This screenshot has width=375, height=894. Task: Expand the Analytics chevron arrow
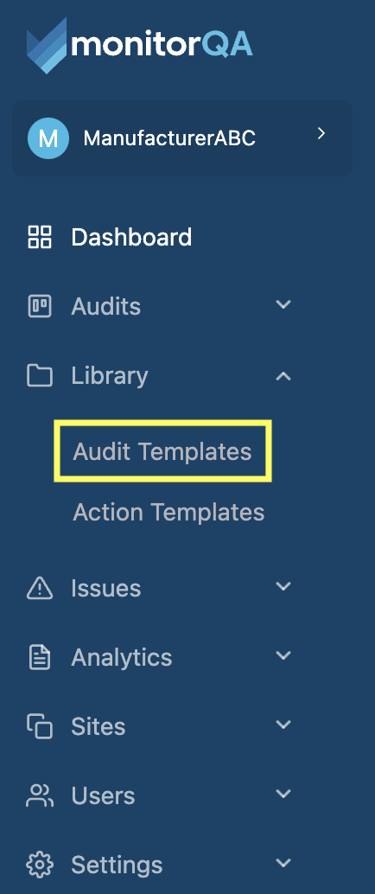coord(283,655)
